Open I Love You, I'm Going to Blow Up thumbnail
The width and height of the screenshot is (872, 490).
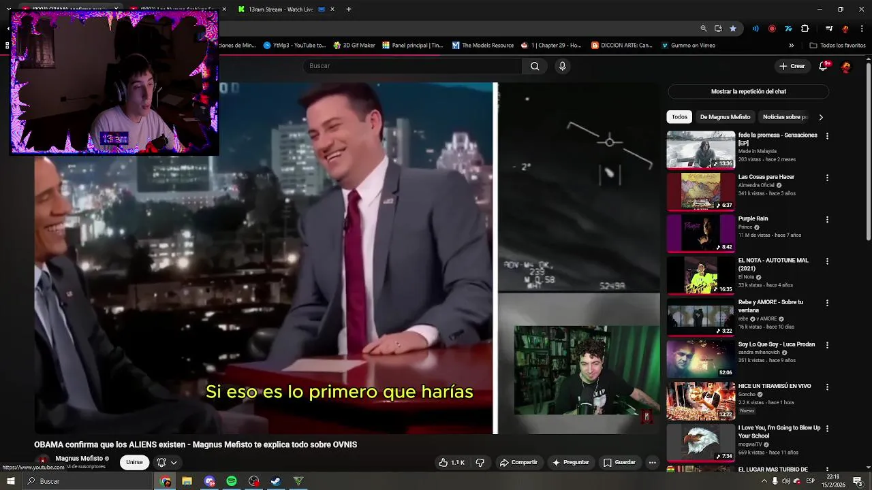pos(700,442)
